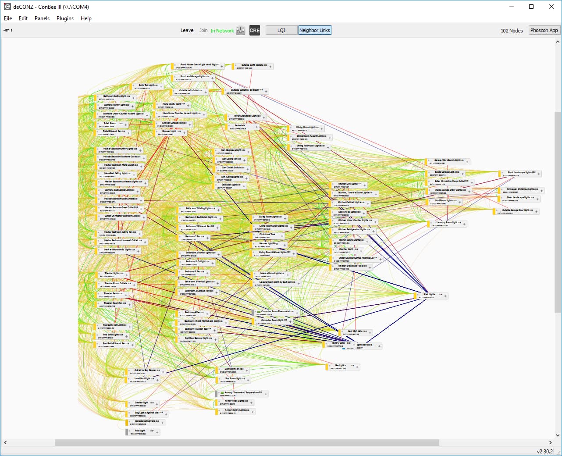Select the Pantry Light node
This screenshot has width=562, height=456.
(x=339, y=345)
